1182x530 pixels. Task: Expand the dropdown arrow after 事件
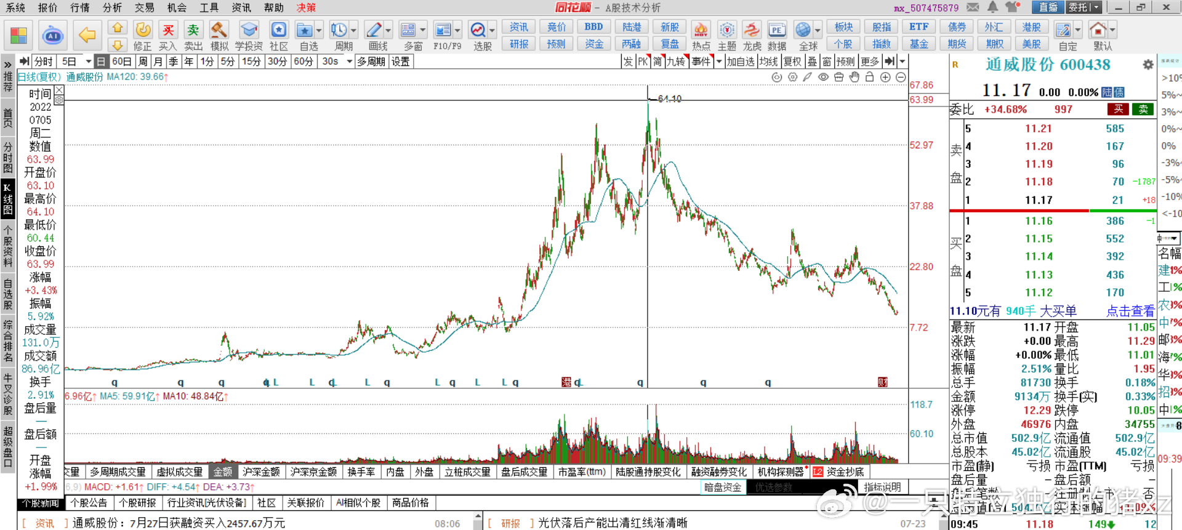pyautogui.click(x=719, y=62)
